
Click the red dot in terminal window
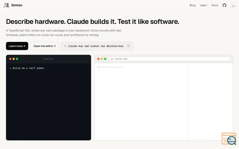[10, 59]
